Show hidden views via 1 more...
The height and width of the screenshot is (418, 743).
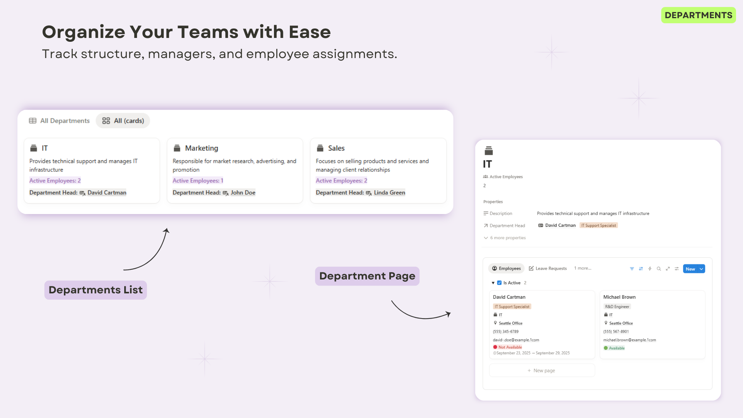(x=582, y=268)
